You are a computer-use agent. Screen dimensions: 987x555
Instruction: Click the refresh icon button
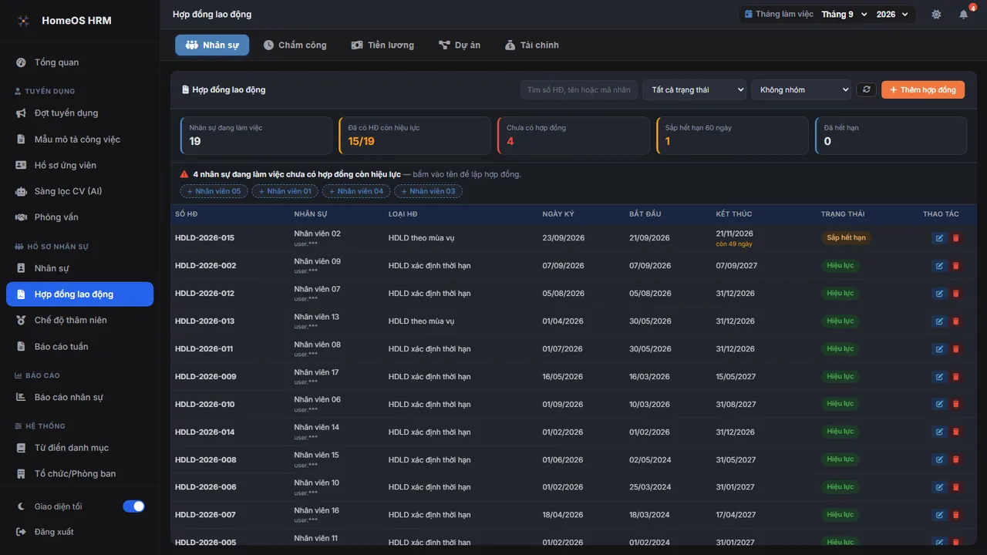(x=867, y=90)
